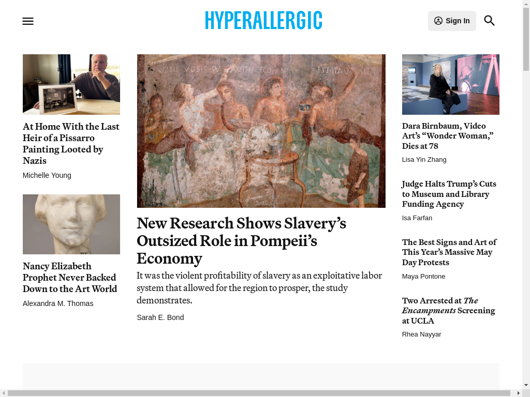Click the horizontal scrollbar left arrow
The width and height of the screenshot is (530, 397).
(x=4, y=393)
